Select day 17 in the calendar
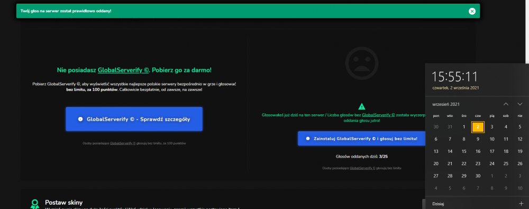 click(492, 151)
